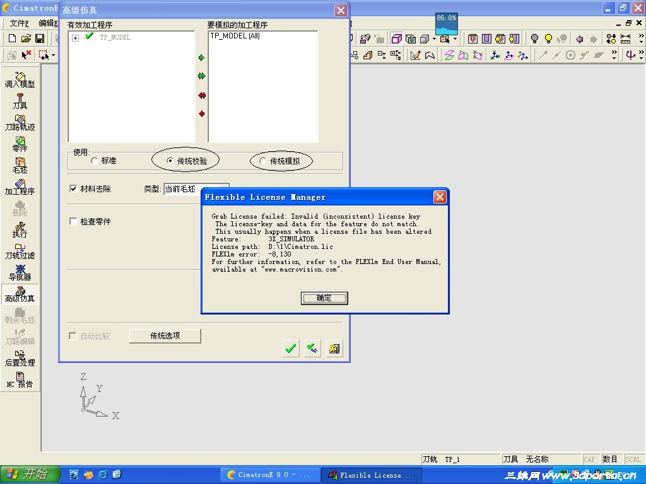This screenshot has height=484, width=646.
Task: Open the 刀具 (cutter) tool in sidebar
Action: point(20,101)
